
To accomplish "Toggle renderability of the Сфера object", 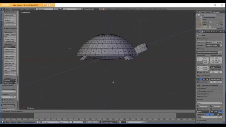I will (x=222, y=27).
